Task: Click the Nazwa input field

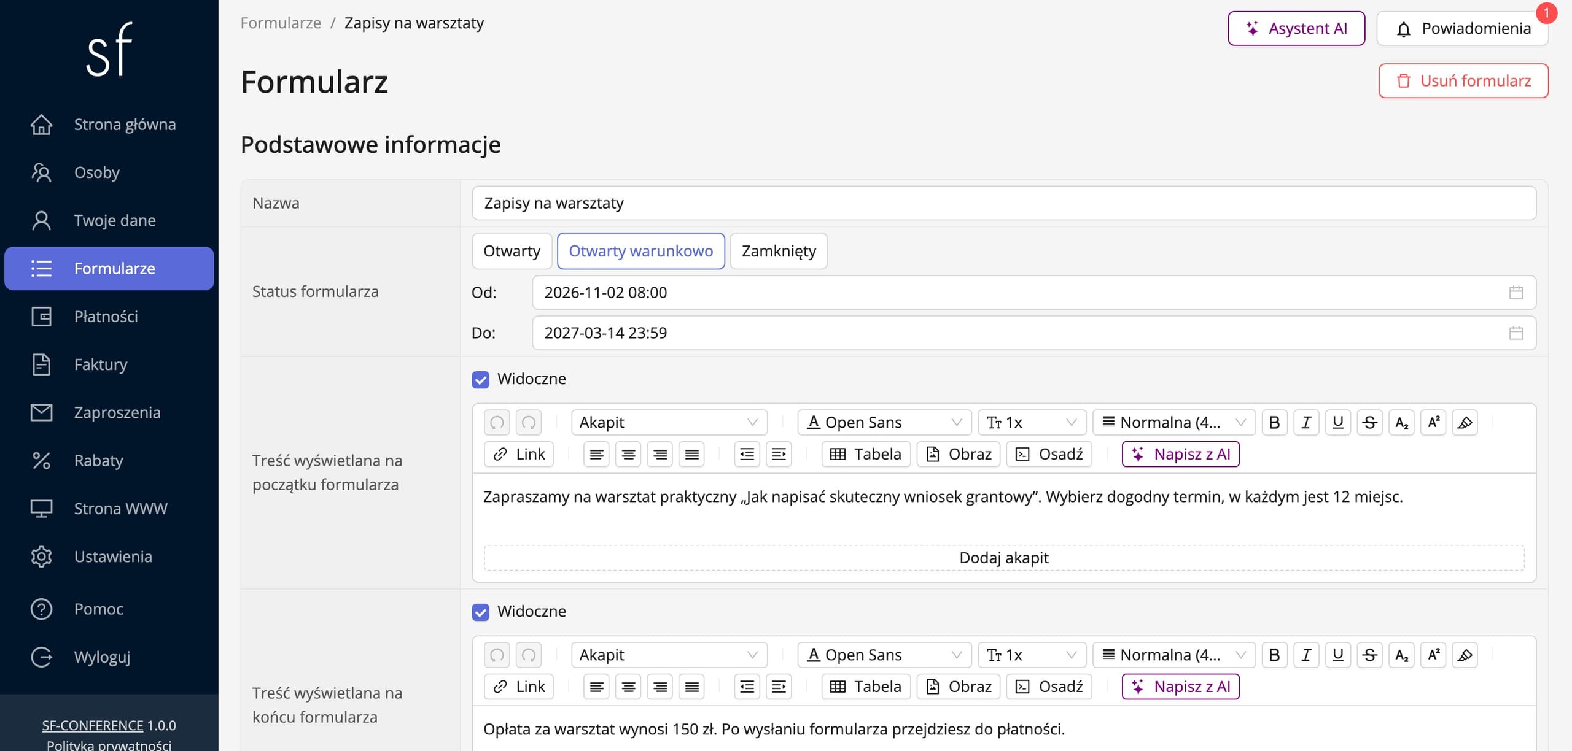Action: tap(1004, 203)
